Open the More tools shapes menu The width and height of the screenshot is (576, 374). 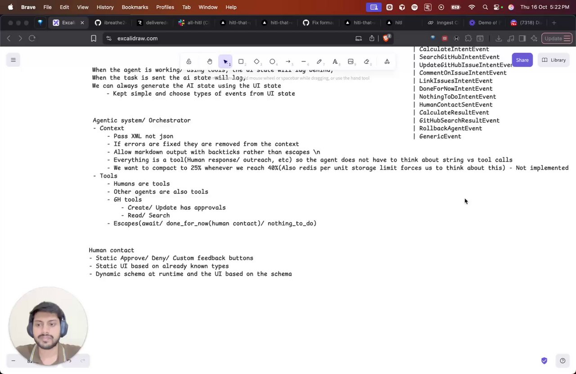(x=387, y=62)
